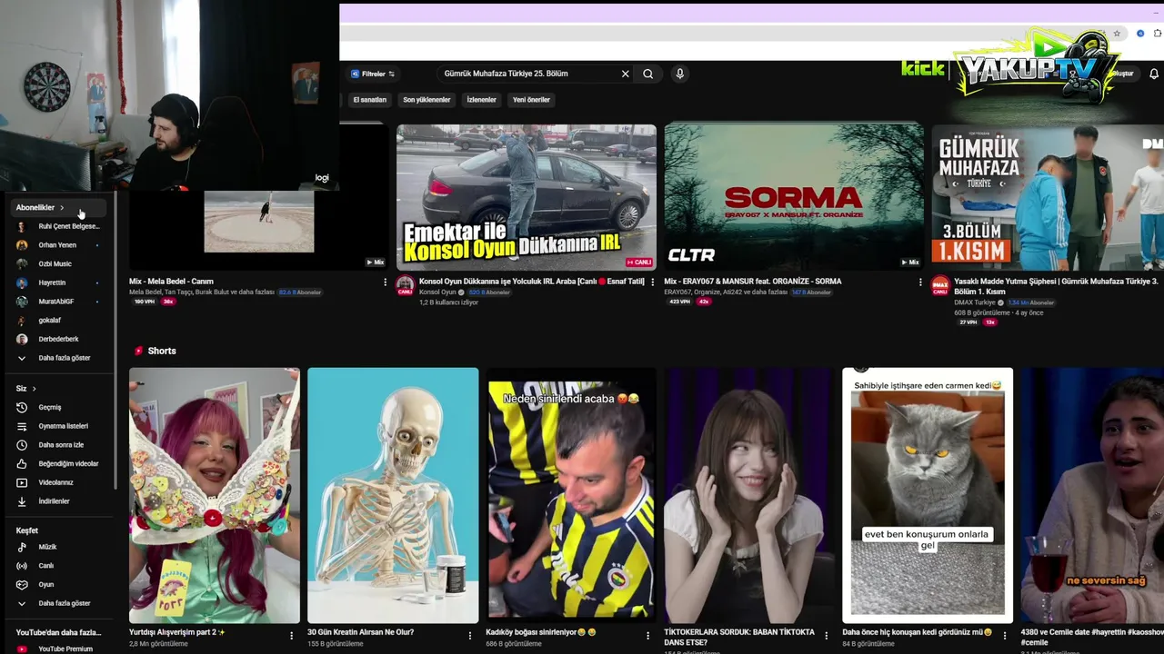Open Hayrettin subscription
Screen dimensions: 1164x654
point(60,282)
